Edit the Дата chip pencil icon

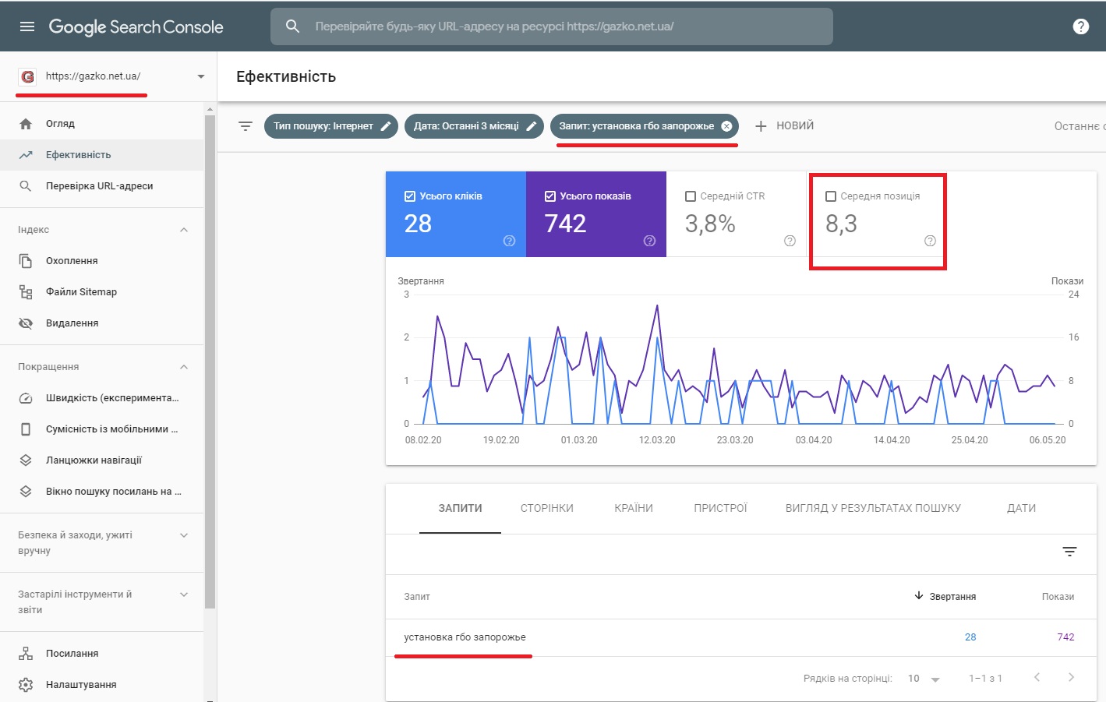pos(531,126)
